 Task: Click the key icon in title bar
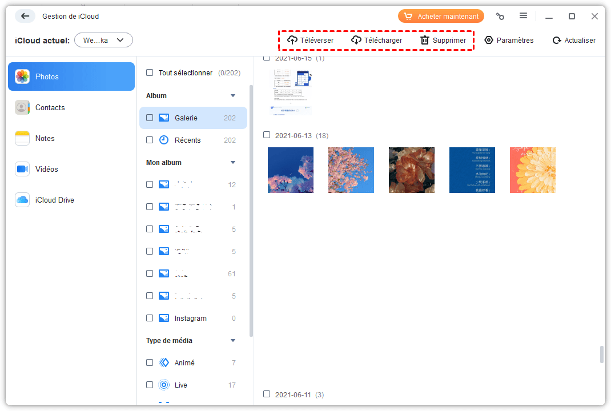point(500,17)
